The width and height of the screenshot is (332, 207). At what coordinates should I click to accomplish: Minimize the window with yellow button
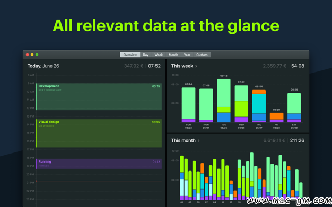pos(32,55)
